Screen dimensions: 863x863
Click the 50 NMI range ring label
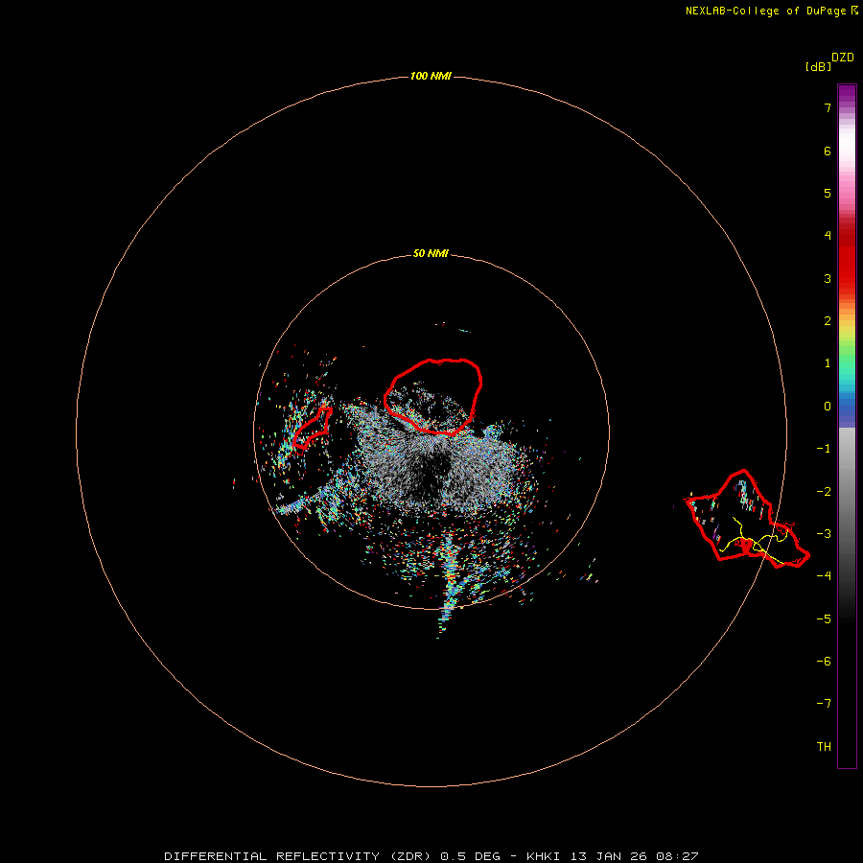431,253
